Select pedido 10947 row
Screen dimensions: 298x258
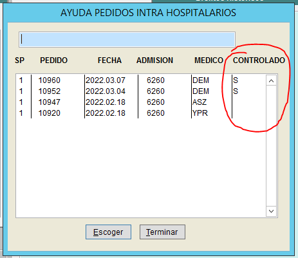[141, 102]
